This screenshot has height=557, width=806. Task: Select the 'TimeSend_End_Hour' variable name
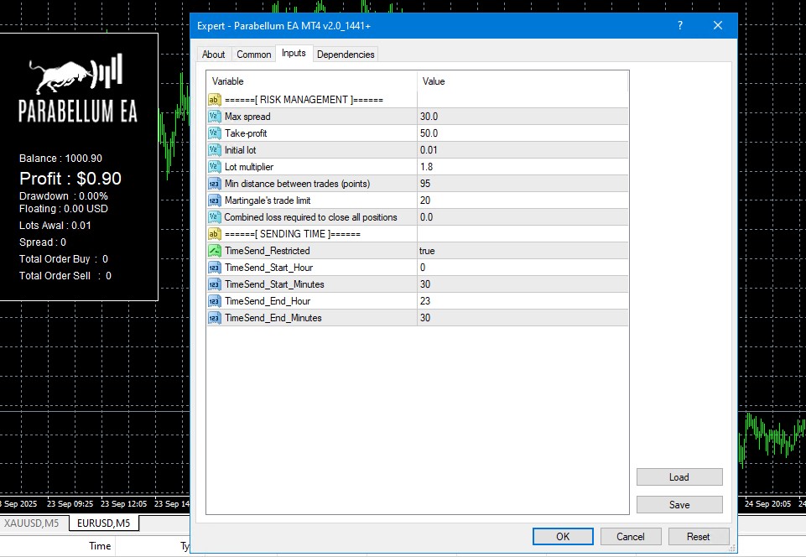click(x=268, y=301)
